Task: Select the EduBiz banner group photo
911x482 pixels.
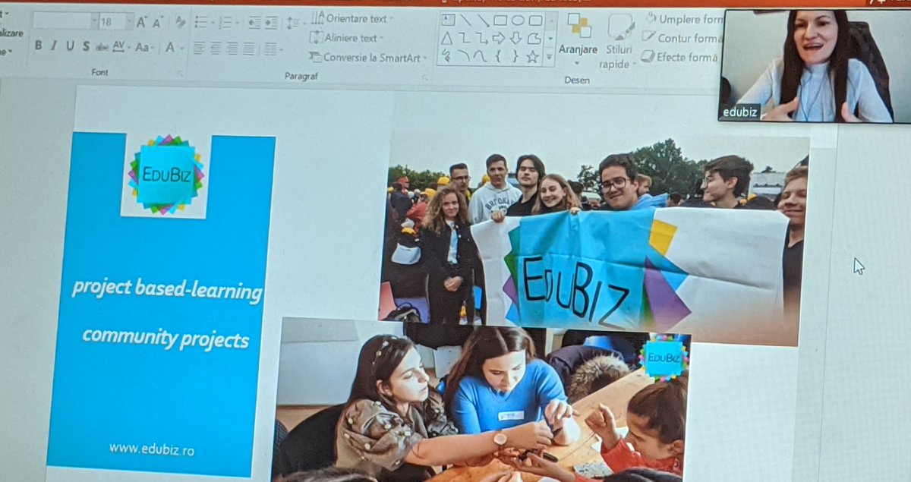Action: click(594, 238)
